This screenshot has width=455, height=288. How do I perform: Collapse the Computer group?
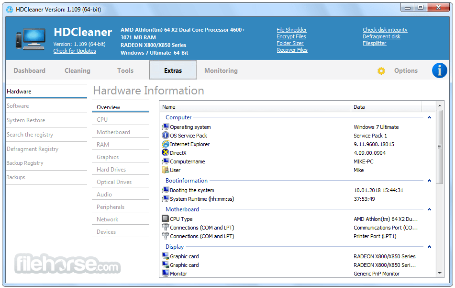(x=429, y=117)
